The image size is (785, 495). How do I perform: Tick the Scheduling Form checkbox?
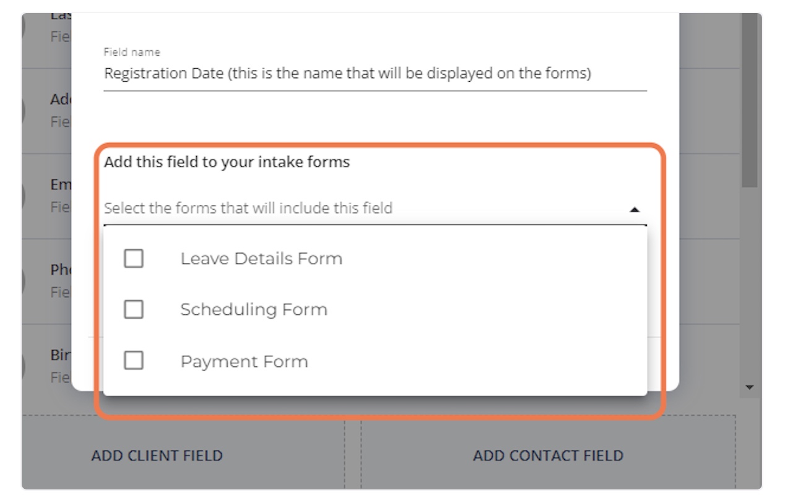[134, 309]
